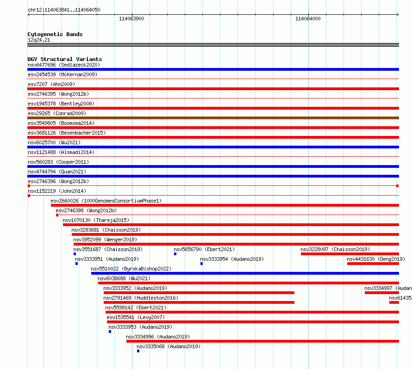Select the red nsv2791469 variant bar
The height and width of the screenshot is (369, 412).
coord(199,302)
